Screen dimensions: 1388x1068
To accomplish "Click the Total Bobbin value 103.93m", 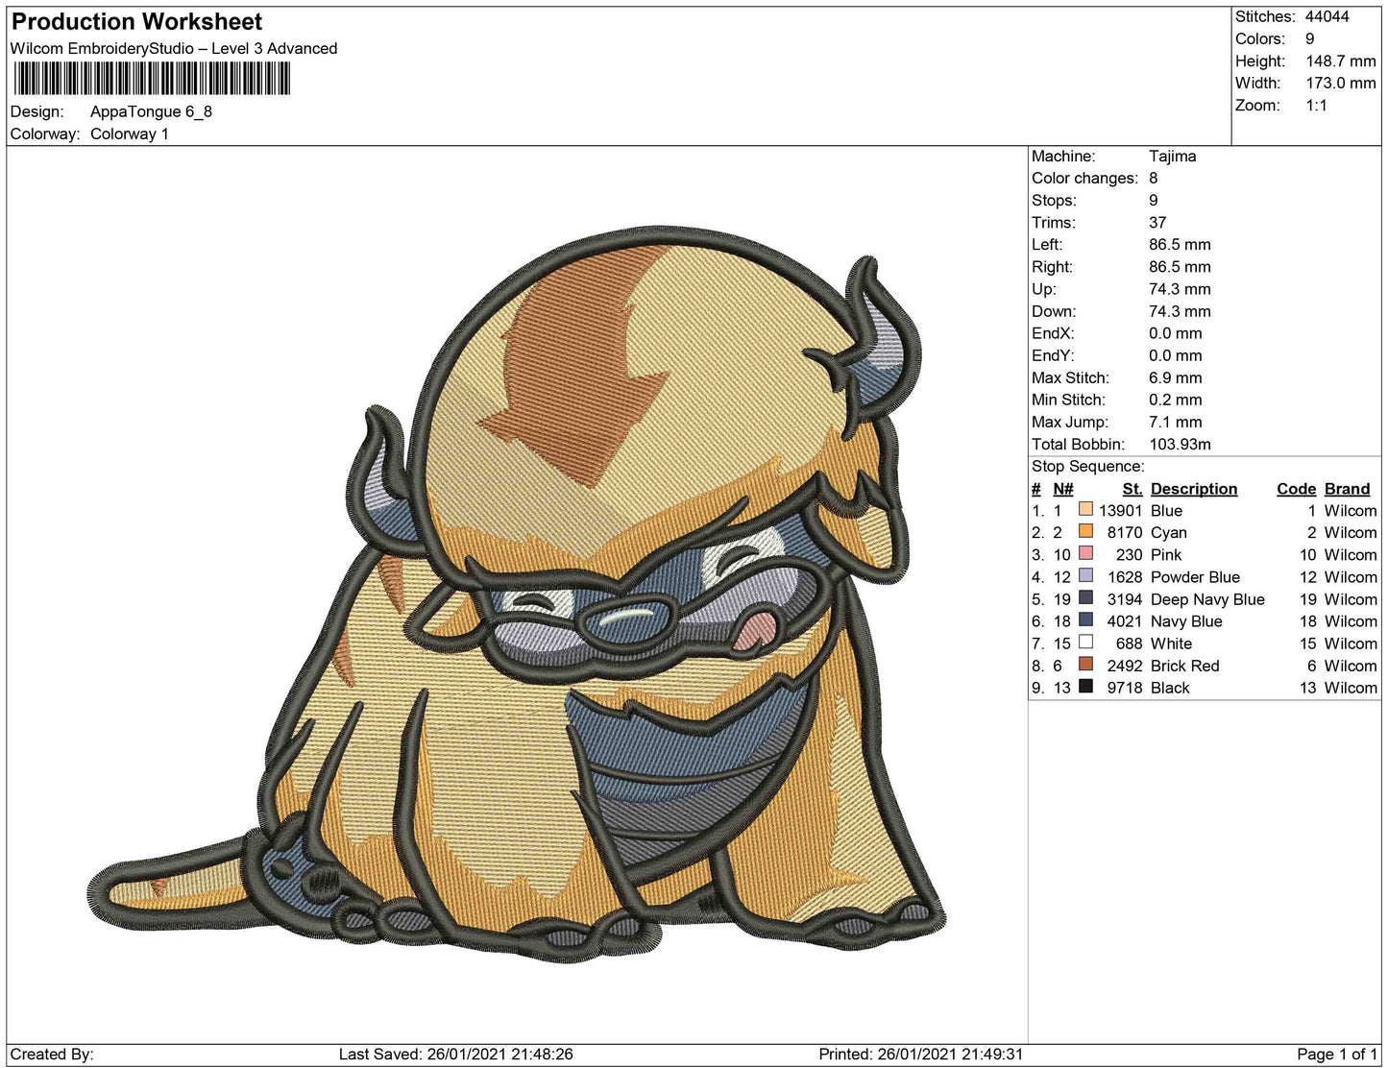I will (x=1180, y=444).
